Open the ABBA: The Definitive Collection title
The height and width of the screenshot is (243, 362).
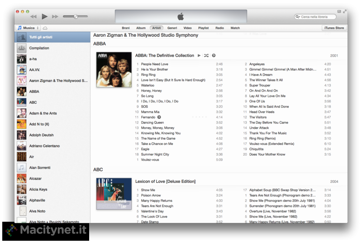click(165, 55)
